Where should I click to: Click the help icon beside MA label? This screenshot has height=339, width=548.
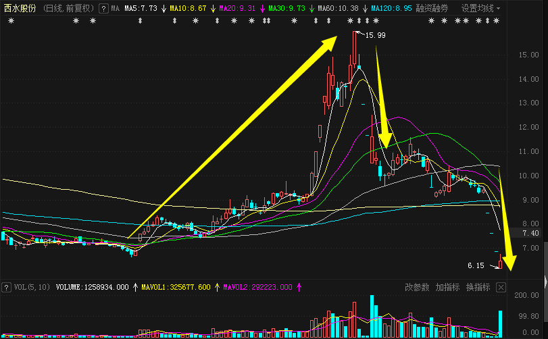point(103,9)
